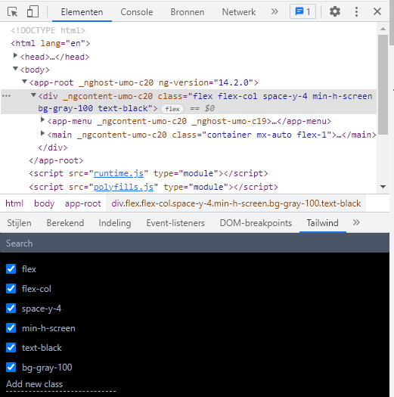Viewport: 394px width, 397px height.
Task: Open the issues counter showing 1
Action: click(302, 11)
